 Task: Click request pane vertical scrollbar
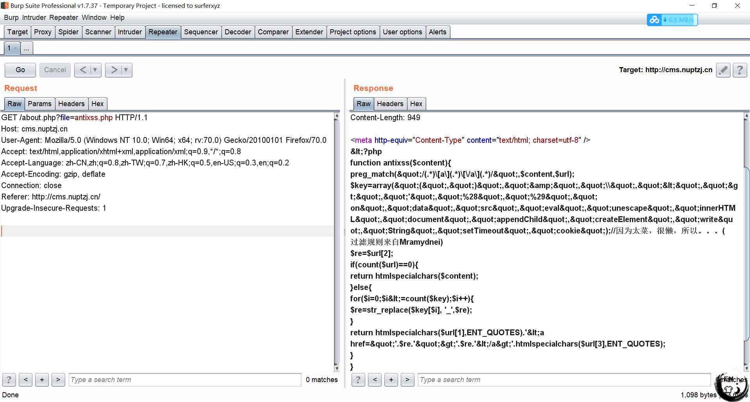[337, 242]
